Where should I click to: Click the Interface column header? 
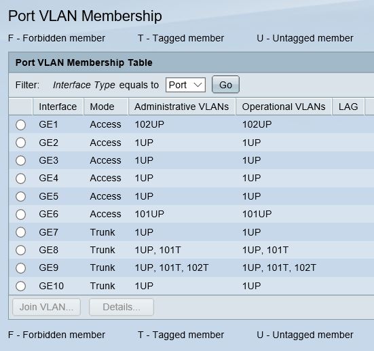(58, 107)
